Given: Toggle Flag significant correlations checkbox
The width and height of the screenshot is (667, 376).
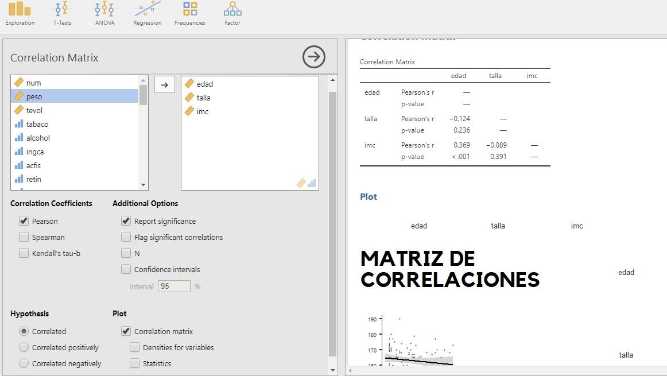Looking at the screenshot, I should (x=126, y=237).
